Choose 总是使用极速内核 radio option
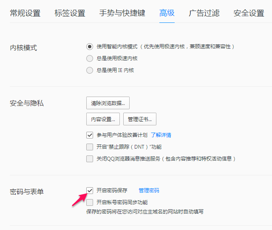Screen dimensions: 272x230 click(x=90, y=58)
